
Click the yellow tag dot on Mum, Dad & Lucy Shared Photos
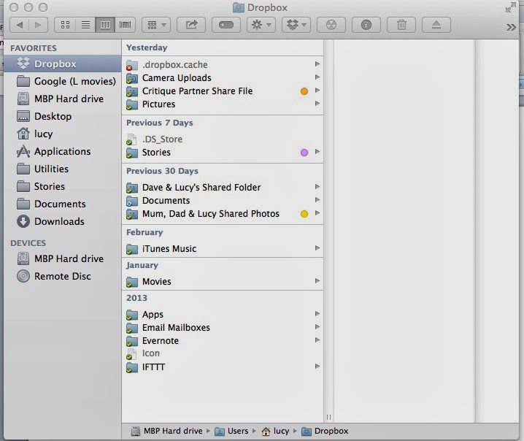(x=304, y=214)
